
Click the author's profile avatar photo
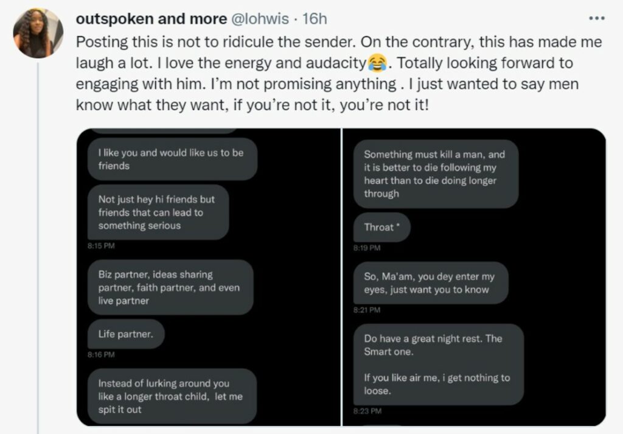pyautogui.click(x=38, y=33)
